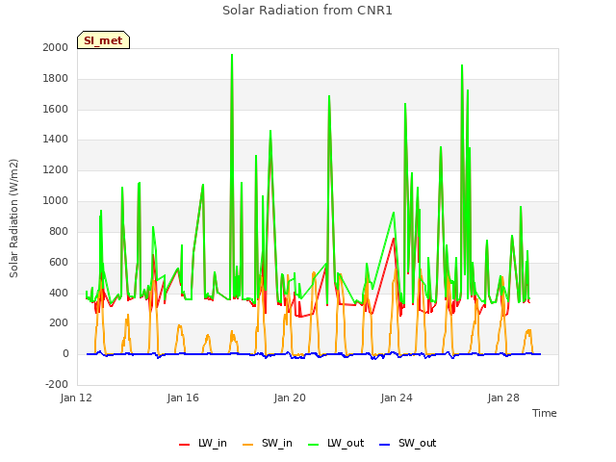616x462 pixels.
Task: Click the 1200 y-axis tick label
Action: point(56,170)
